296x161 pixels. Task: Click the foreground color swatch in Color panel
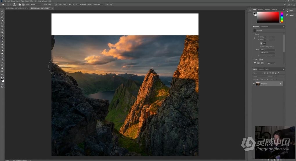coord(254,14)
